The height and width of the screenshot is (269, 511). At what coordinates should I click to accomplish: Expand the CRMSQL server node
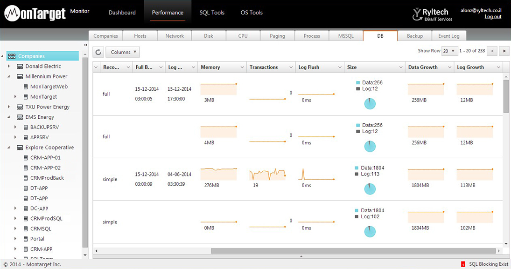15,229
